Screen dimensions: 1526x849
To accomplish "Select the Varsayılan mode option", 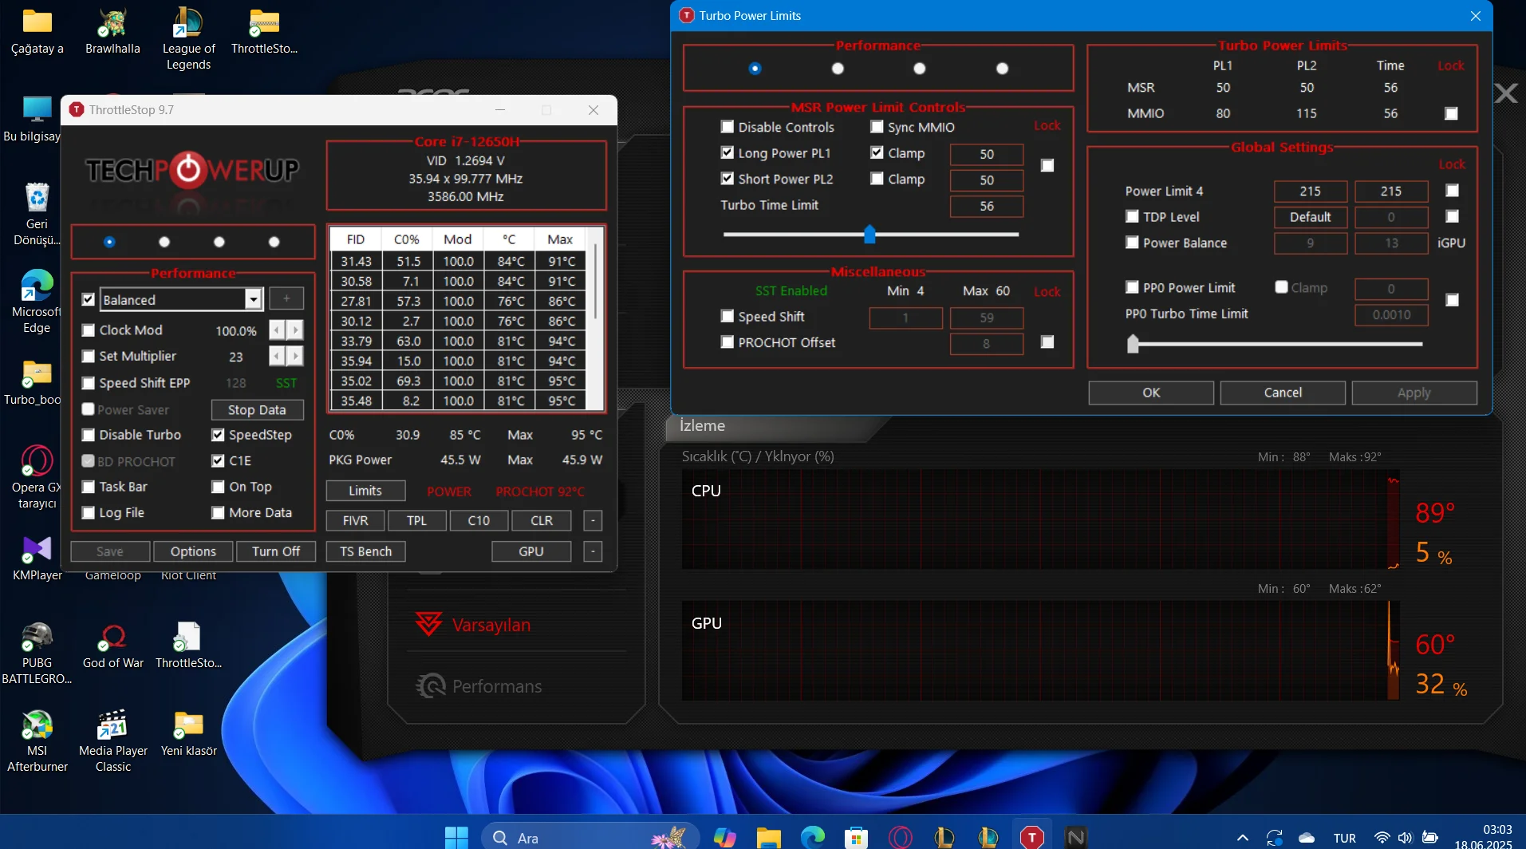I will tap(490, 625).
